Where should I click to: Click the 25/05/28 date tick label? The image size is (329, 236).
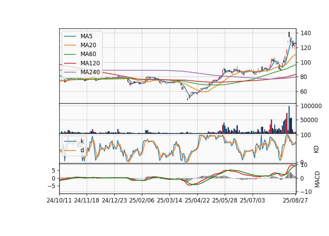(225, 200)
